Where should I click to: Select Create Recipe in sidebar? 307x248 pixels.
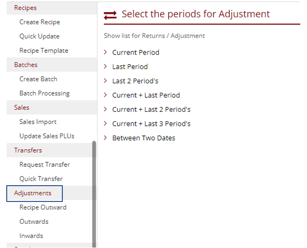tap(39, 22)
